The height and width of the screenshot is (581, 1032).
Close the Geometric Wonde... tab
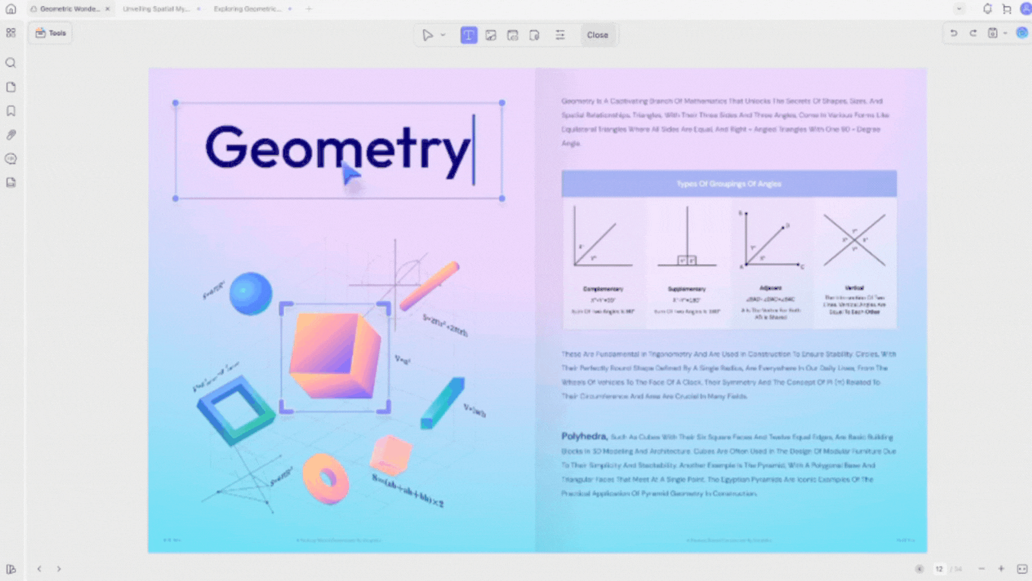pyautogui.click(x=108, y=9)
